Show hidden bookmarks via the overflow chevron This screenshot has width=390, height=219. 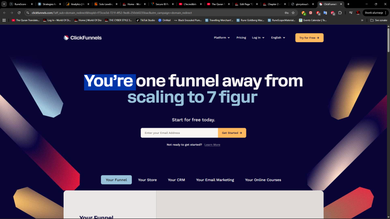pyautogui.click(x=362, y=20)
